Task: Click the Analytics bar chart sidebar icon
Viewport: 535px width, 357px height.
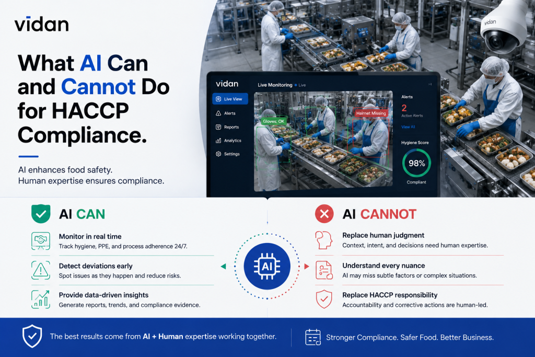Action: 218,141
